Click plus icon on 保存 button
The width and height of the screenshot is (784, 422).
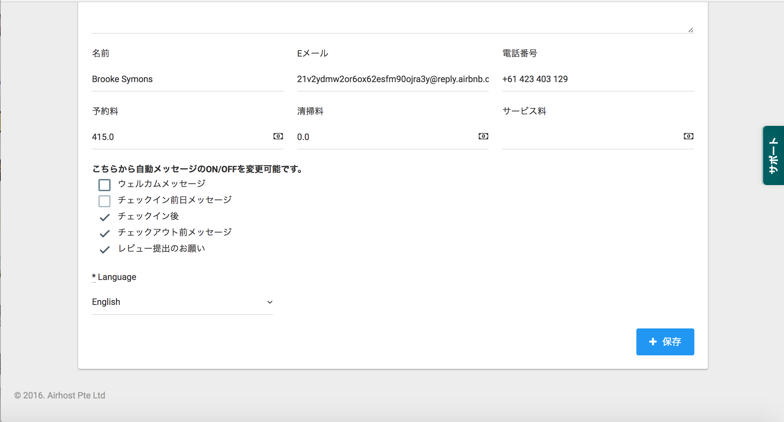pyautogui.click(x=653, y=342)
